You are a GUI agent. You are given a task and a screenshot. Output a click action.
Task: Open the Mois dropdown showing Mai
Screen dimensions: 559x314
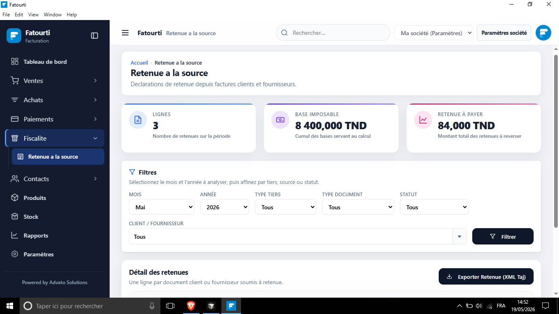[x=162, y=207]
